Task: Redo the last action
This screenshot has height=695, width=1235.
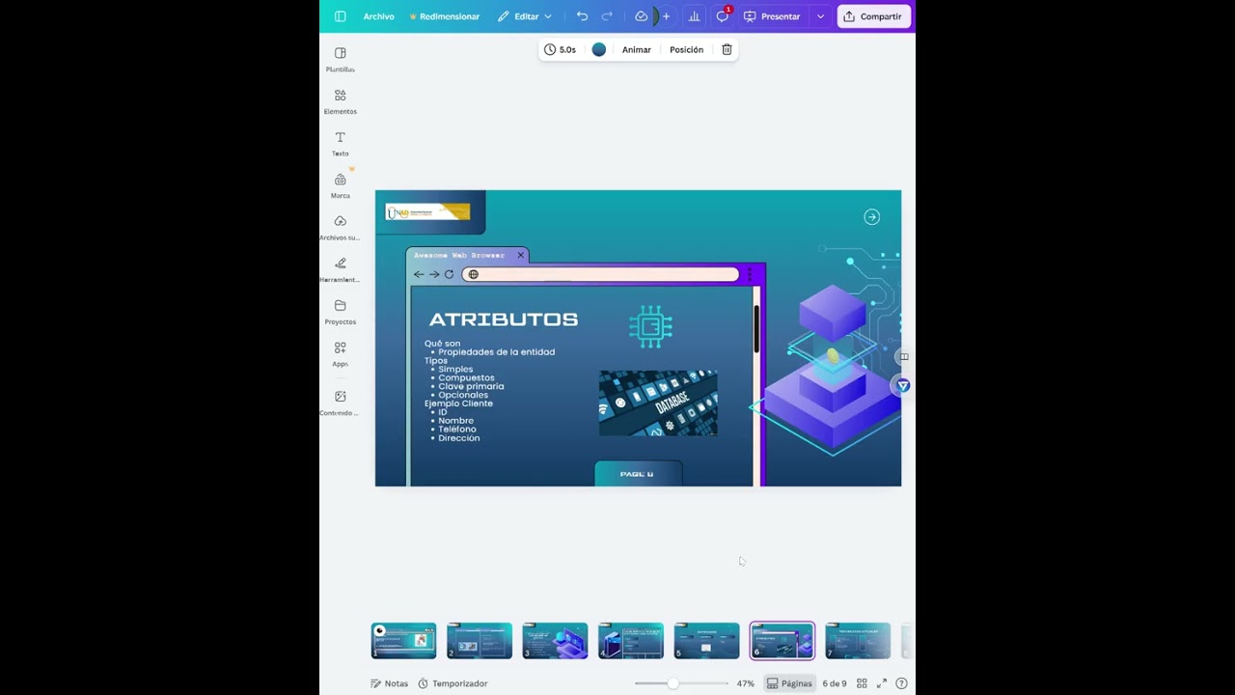Action: tap(607, 16)
